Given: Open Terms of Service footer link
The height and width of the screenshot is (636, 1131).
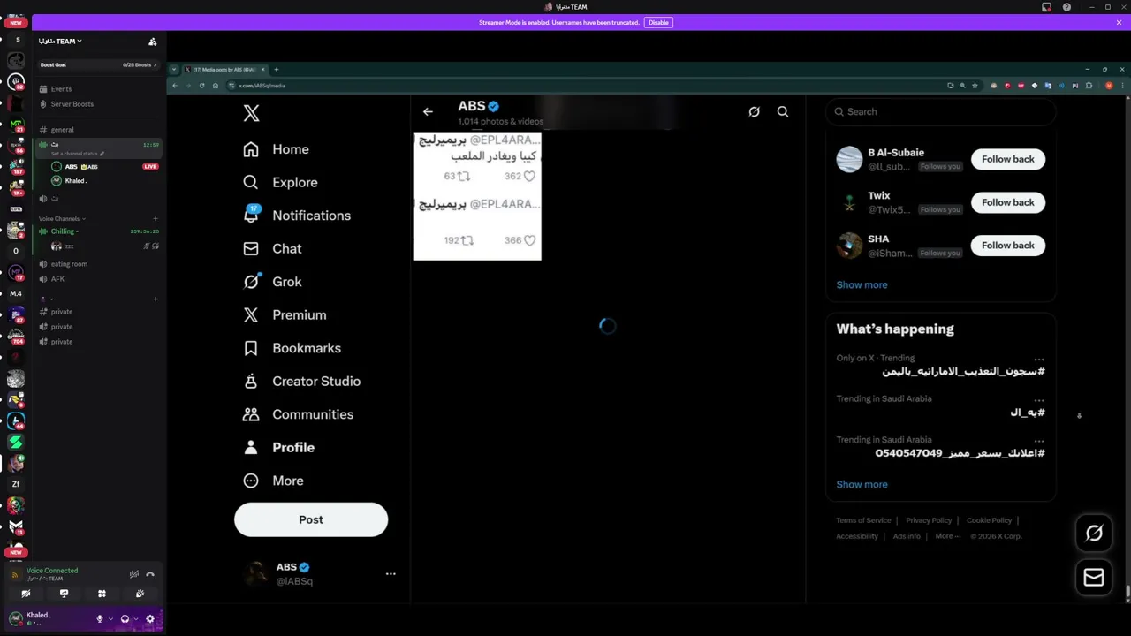Looking at the screenshot, I should point(863,520).
